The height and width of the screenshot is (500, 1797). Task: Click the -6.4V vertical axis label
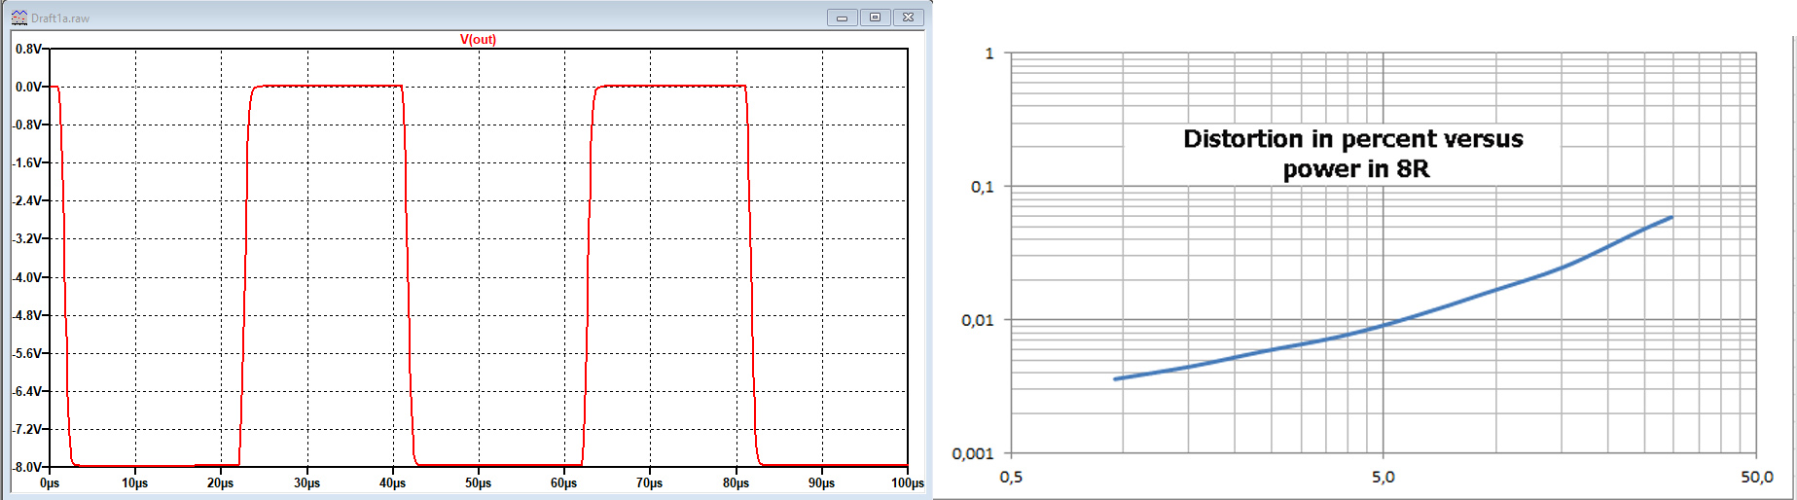point(27,391)
